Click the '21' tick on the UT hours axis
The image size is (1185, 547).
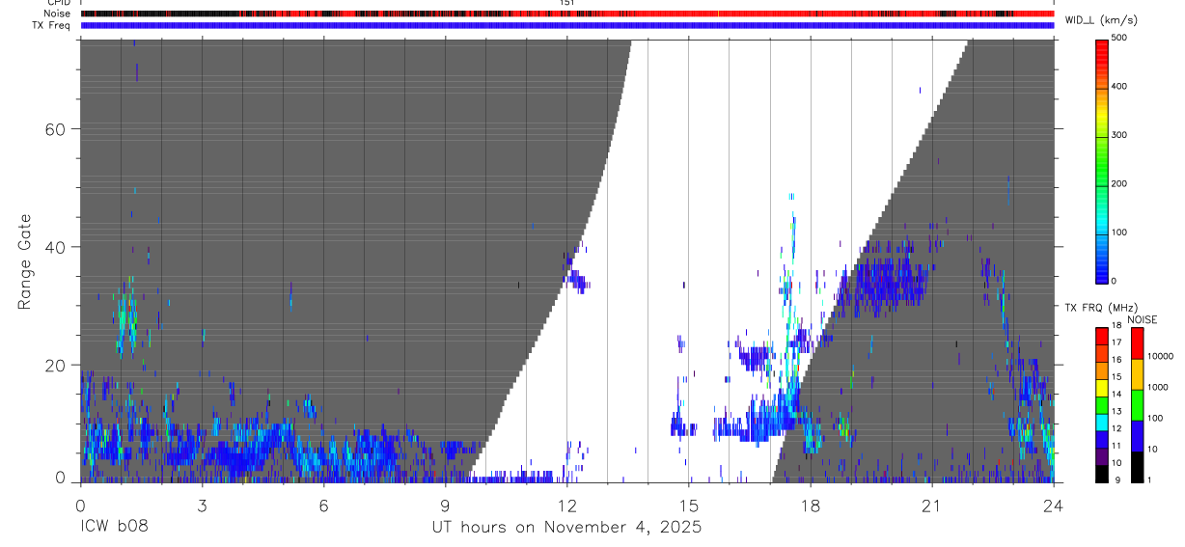click(931, 505)
